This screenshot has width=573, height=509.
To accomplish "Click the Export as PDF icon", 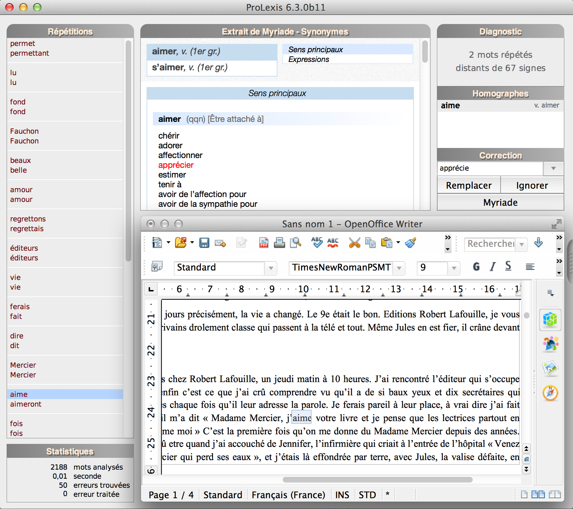I will point(264,242).
